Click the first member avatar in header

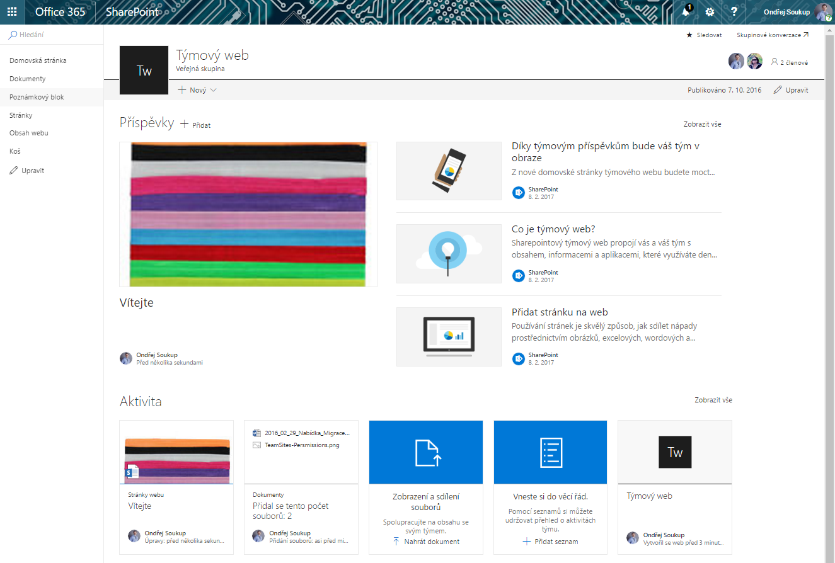coord(736,61)
